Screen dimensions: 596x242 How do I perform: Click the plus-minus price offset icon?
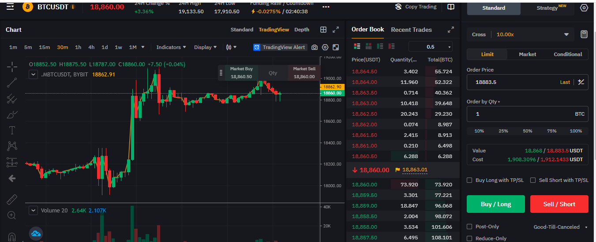click(581, 82)
